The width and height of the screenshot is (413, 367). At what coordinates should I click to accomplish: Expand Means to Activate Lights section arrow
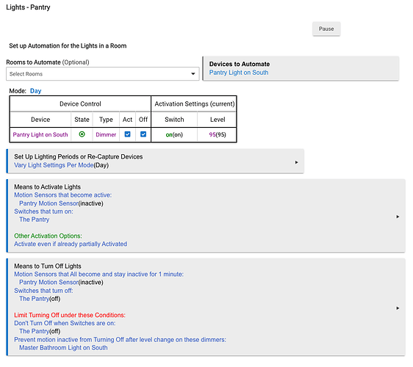tap(398, 217)
